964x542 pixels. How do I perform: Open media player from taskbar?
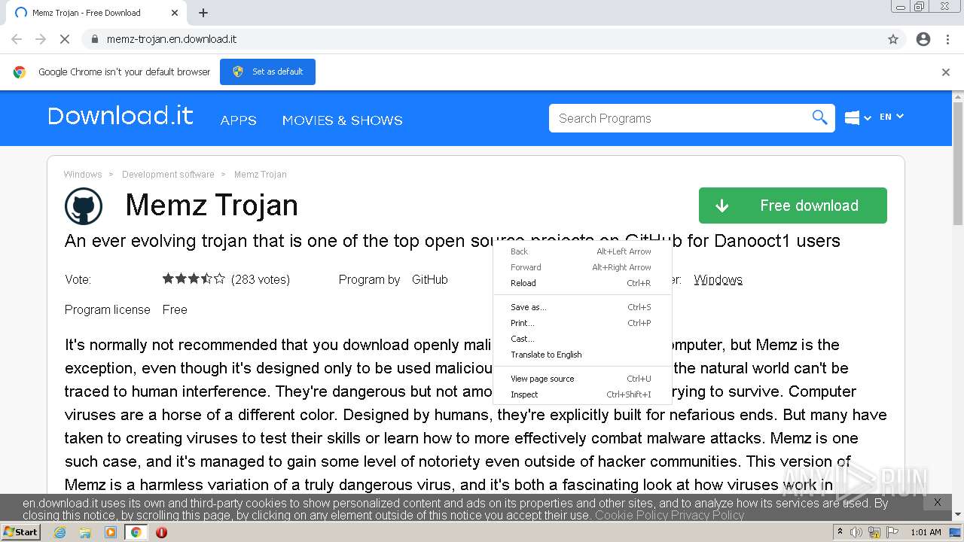pos(111,532)
